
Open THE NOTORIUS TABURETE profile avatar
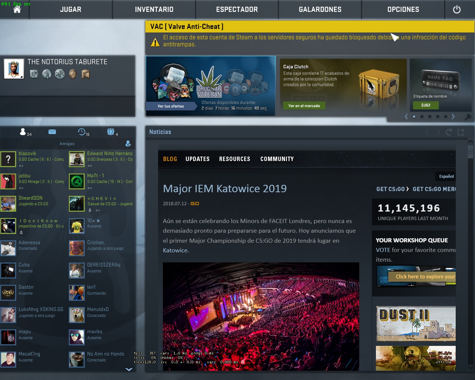pyautogui.click(x=14, y=69)
